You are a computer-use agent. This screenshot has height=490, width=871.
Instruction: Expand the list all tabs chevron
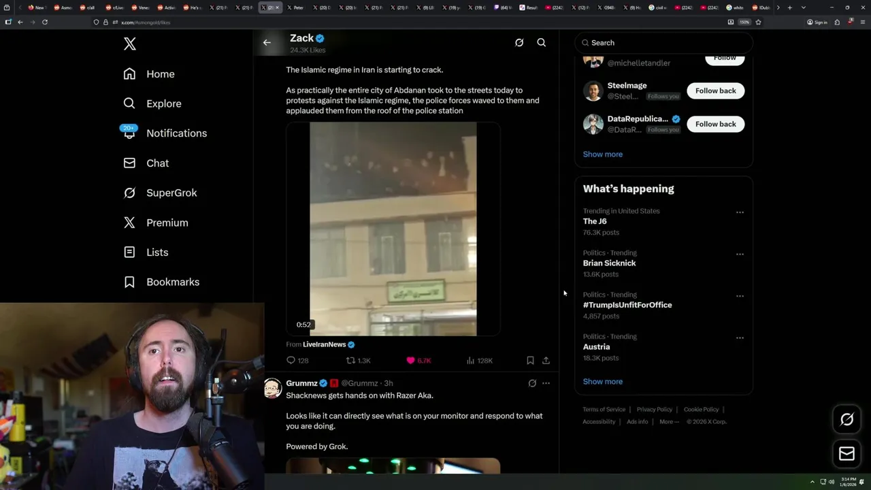804,7
